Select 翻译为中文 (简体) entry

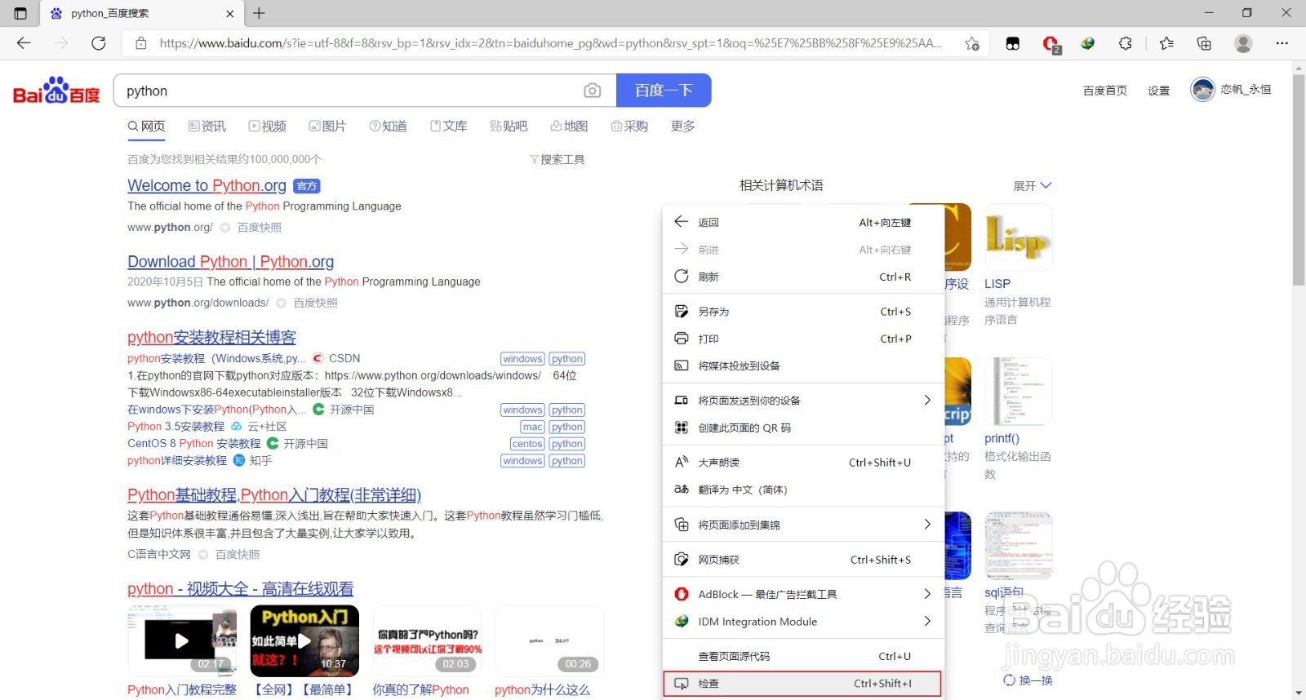point(803,490)
